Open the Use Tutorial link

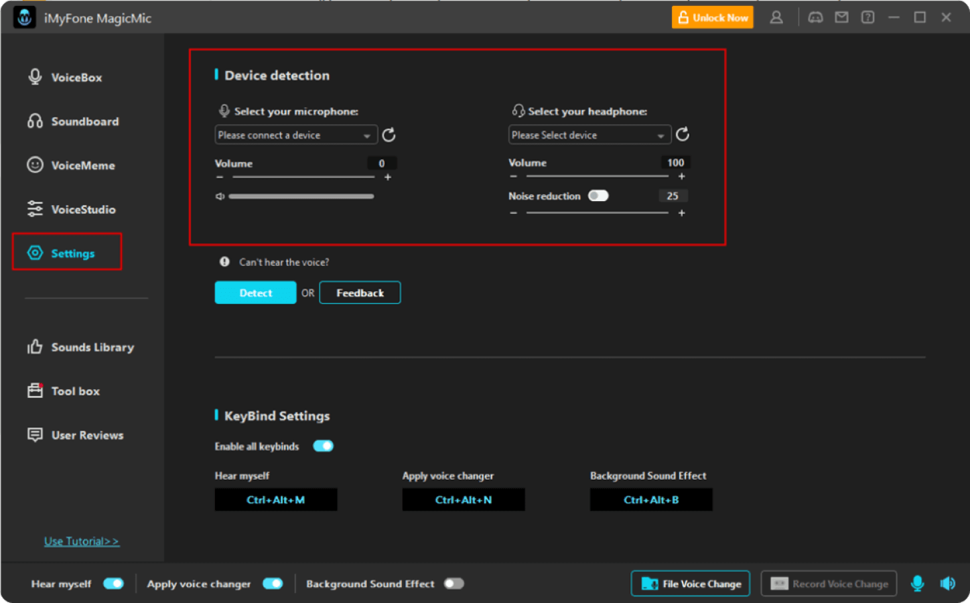coord(82,541)
